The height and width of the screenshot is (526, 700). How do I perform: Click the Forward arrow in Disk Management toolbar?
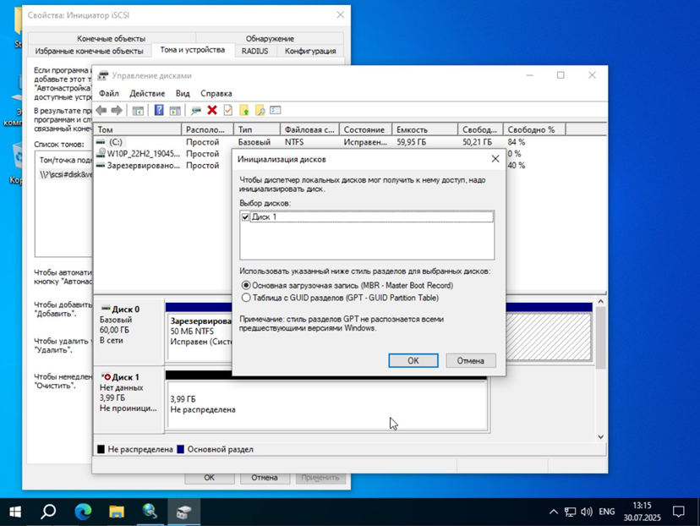117,110
